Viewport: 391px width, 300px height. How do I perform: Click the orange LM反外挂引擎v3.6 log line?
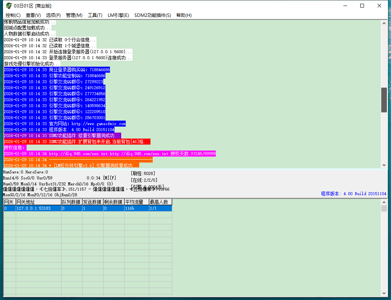click(71, 166)
